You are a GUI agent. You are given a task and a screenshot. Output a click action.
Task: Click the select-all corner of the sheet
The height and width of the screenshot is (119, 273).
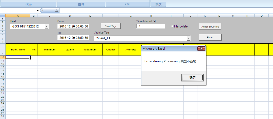[3, 16]
